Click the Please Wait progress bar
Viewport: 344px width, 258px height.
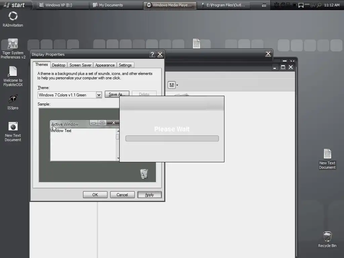click(x=172, y=138)
